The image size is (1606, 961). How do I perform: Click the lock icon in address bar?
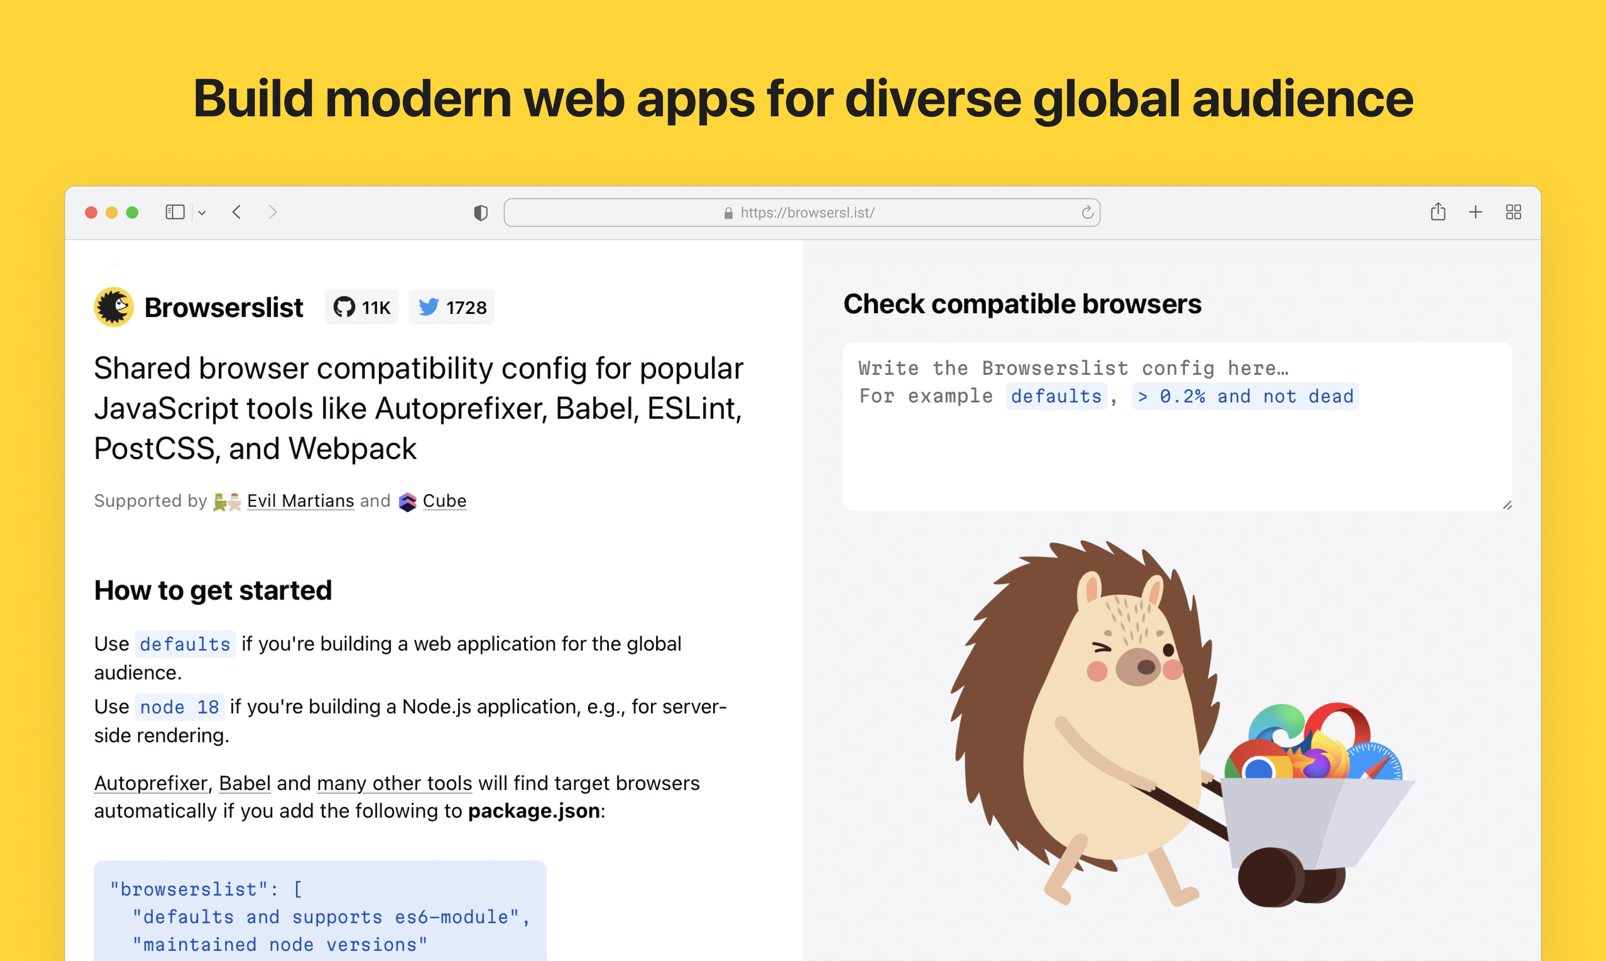pos(728,213)
